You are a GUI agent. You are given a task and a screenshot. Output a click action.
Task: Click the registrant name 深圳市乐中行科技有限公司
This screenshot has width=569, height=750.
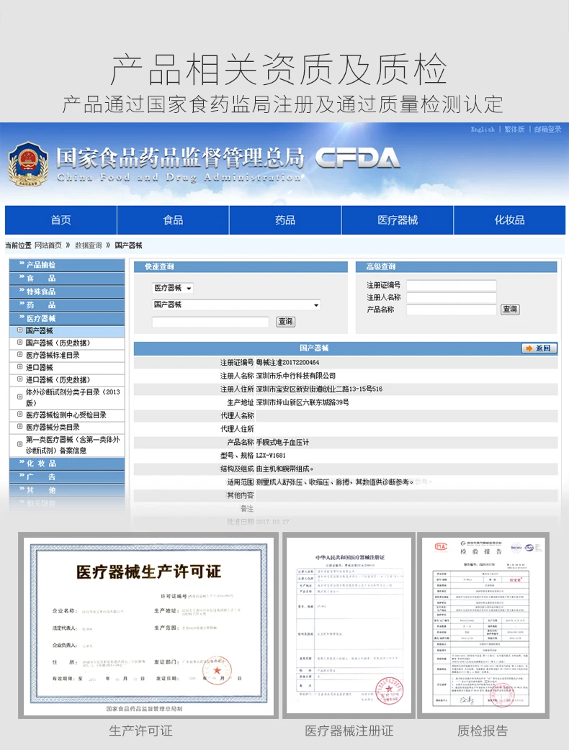296,376
